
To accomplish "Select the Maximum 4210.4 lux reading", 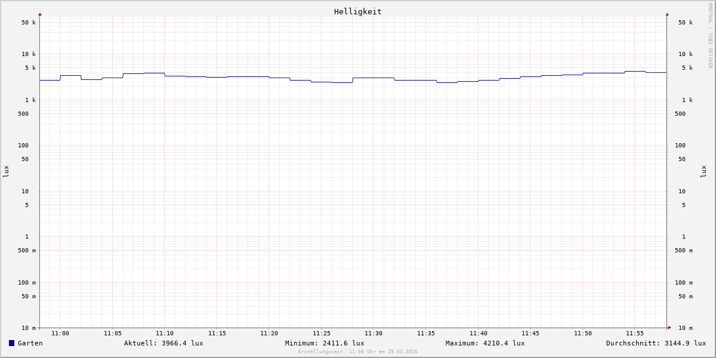I will coord(485,343).
